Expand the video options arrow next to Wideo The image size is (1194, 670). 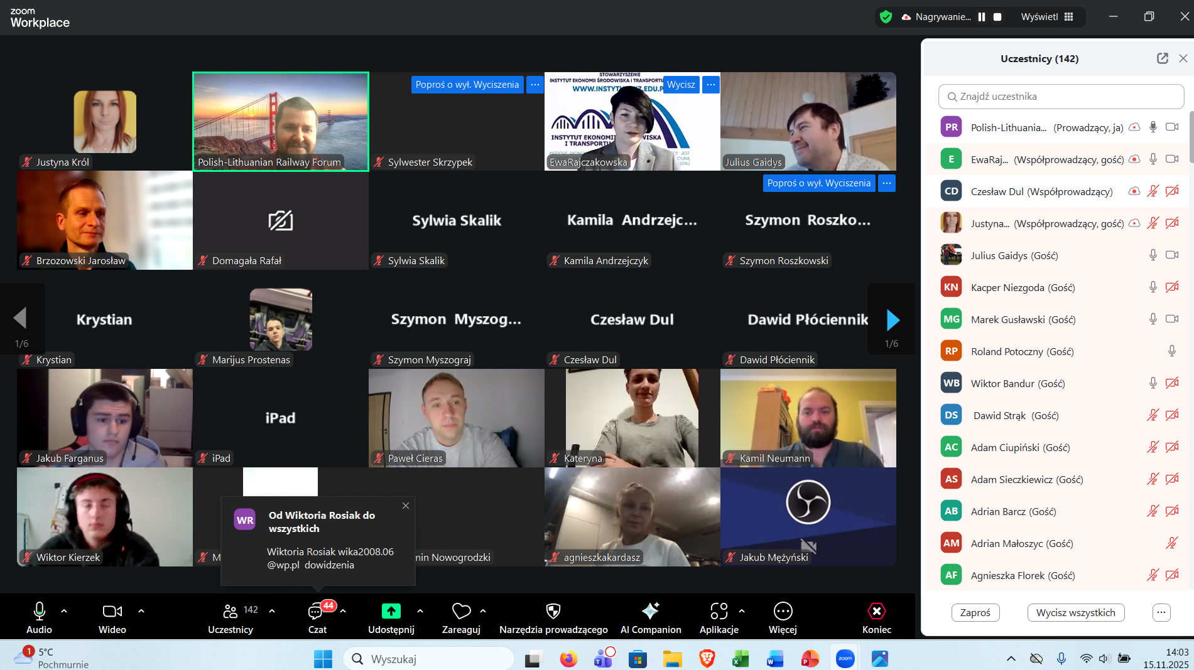click(141, 610)
